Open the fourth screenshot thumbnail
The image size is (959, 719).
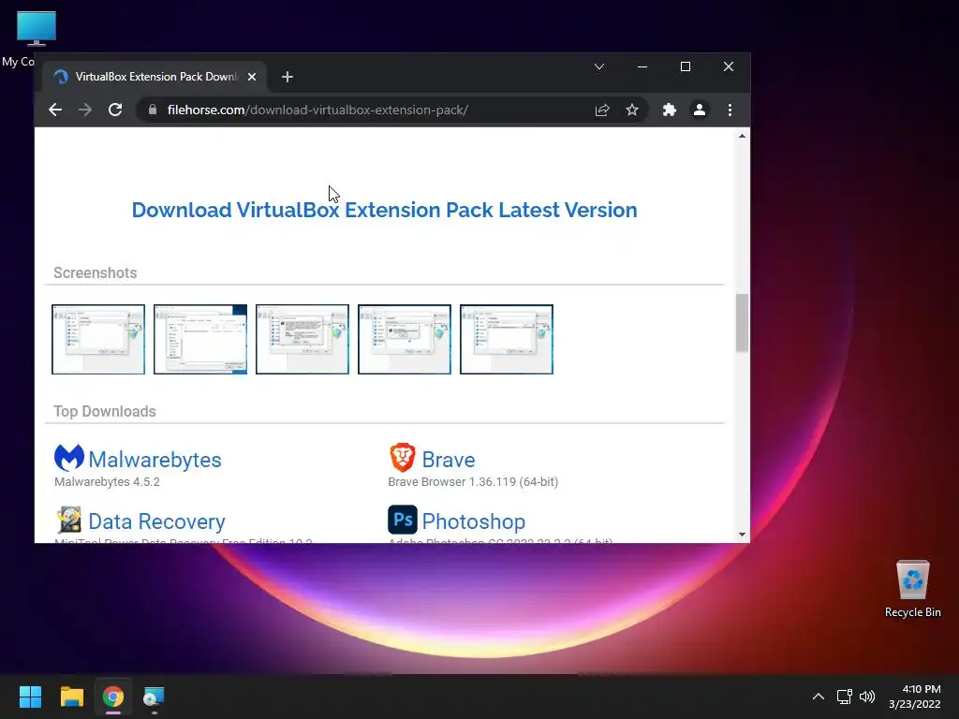tap(405, 339)
